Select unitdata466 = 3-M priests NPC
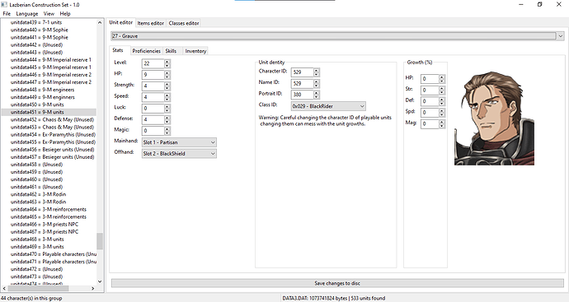 [45, 225]
